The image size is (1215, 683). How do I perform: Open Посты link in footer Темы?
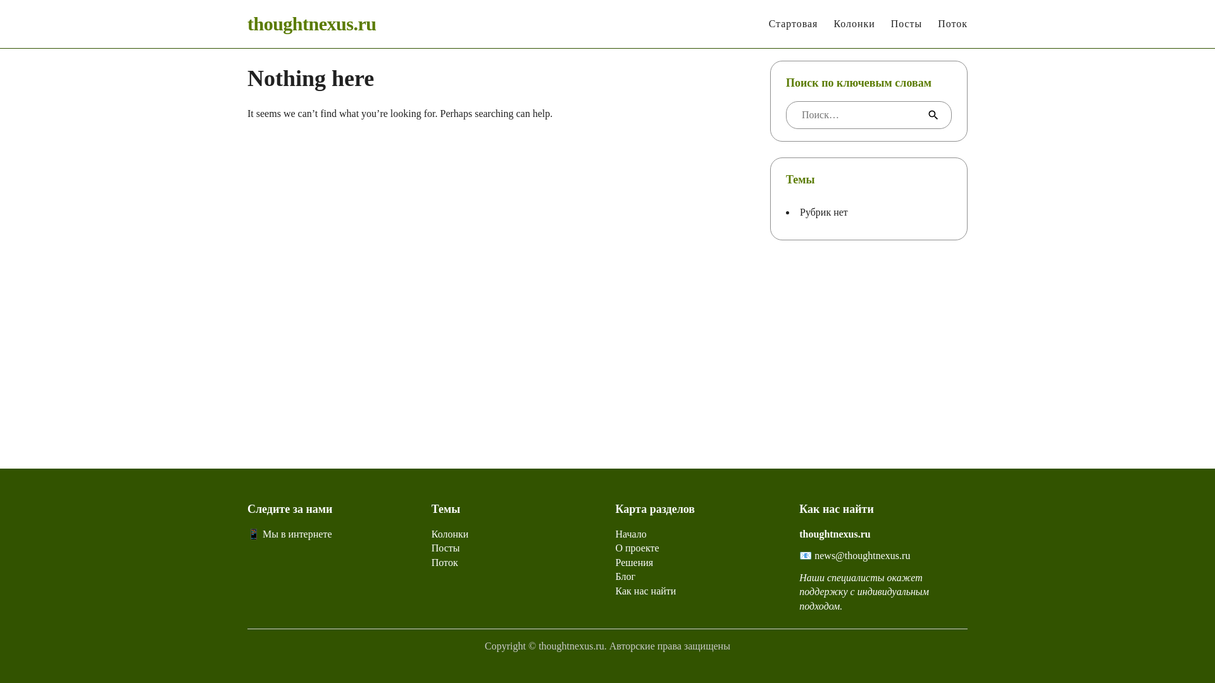click(x=445, y=548)
